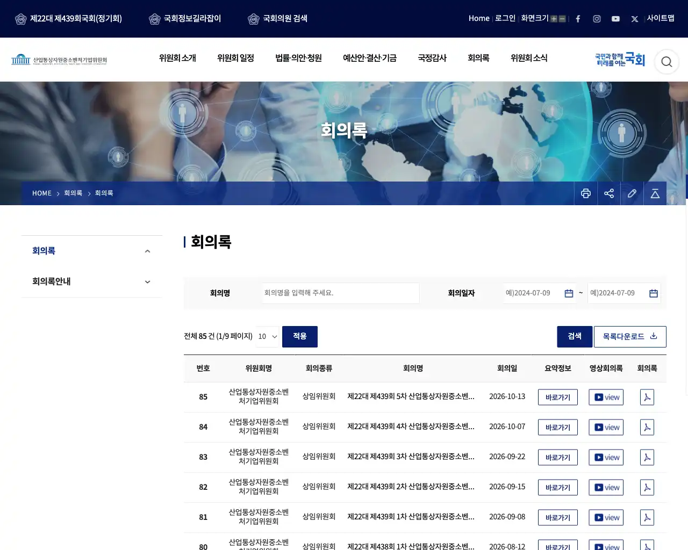Click HOME in the breadcrumb
This screenshot has width=688, height=550.
[42, 193]
